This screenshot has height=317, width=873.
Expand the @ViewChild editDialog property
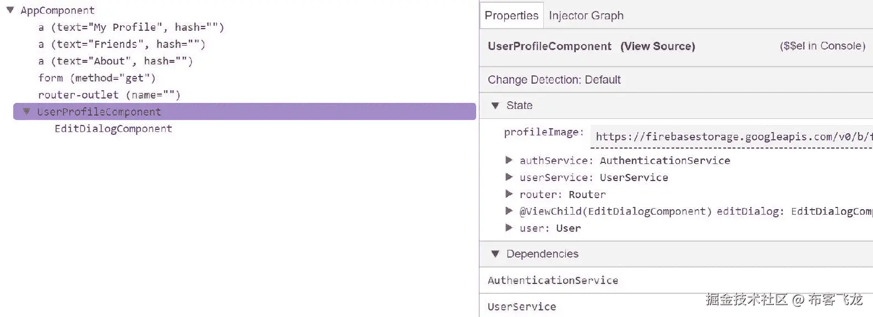(509, 211)
